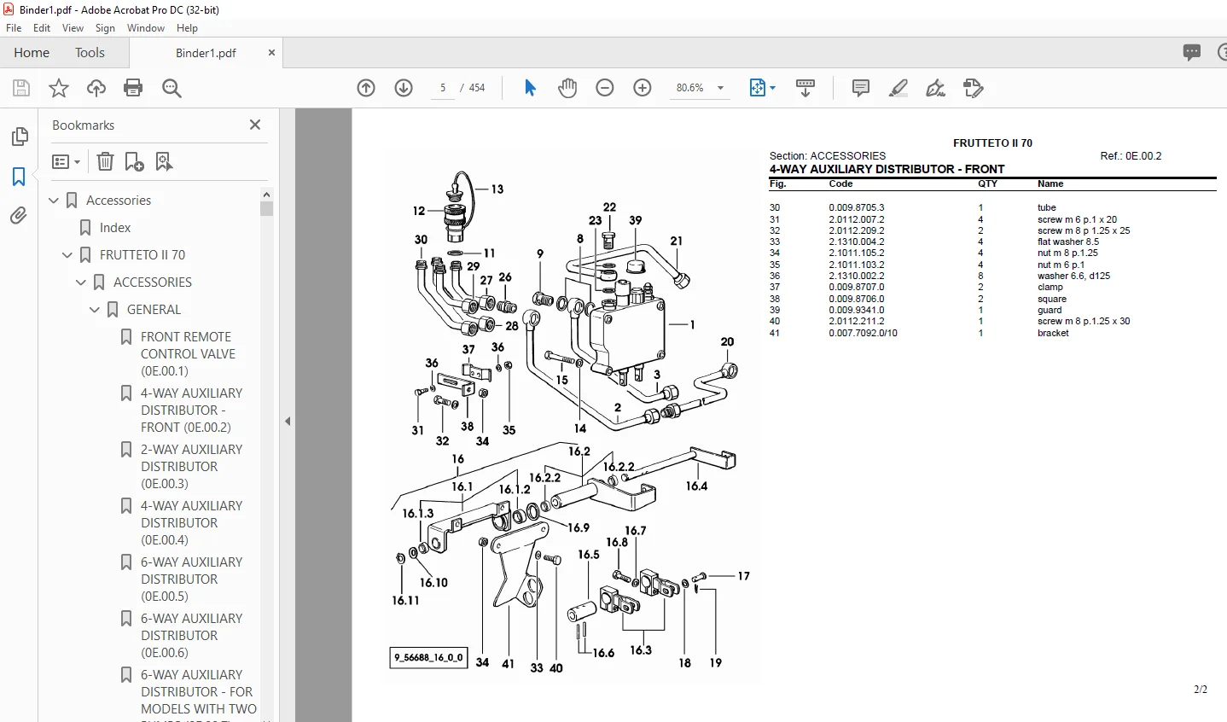The image size is (1227, 722).
Task: Select the Binder1.pdf document tab
Action: pyautogui.click(x=206, y=53)
